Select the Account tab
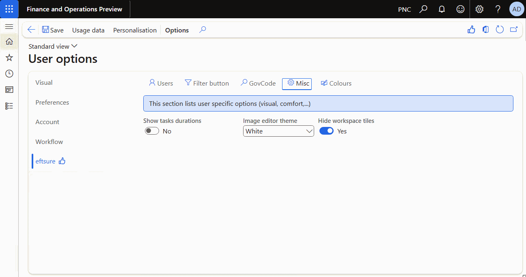 pos(47,122)
